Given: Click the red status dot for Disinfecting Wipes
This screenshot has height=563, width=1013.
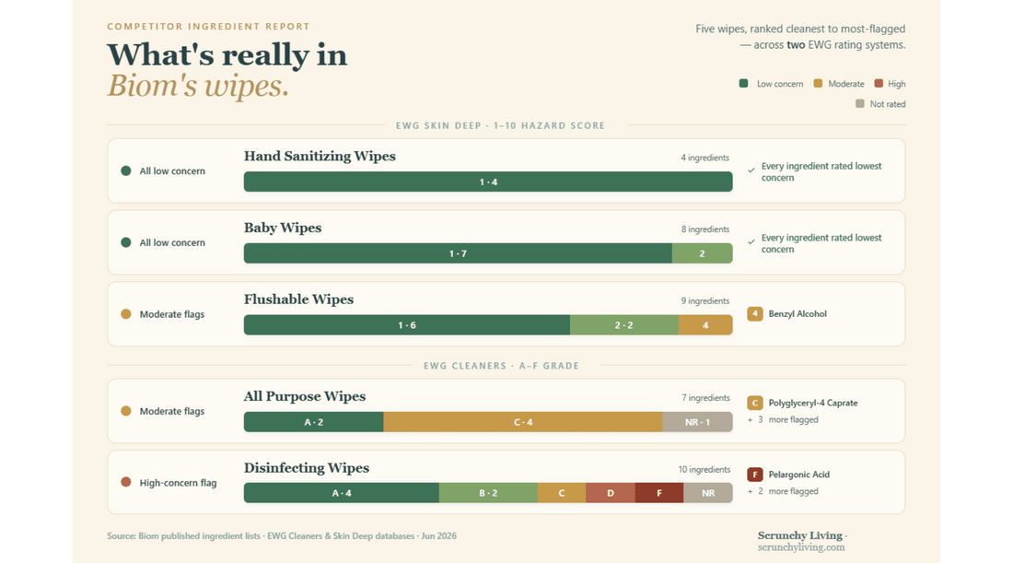Looking at the screenshot, I should pyautogui.click(x=126, y=482).
